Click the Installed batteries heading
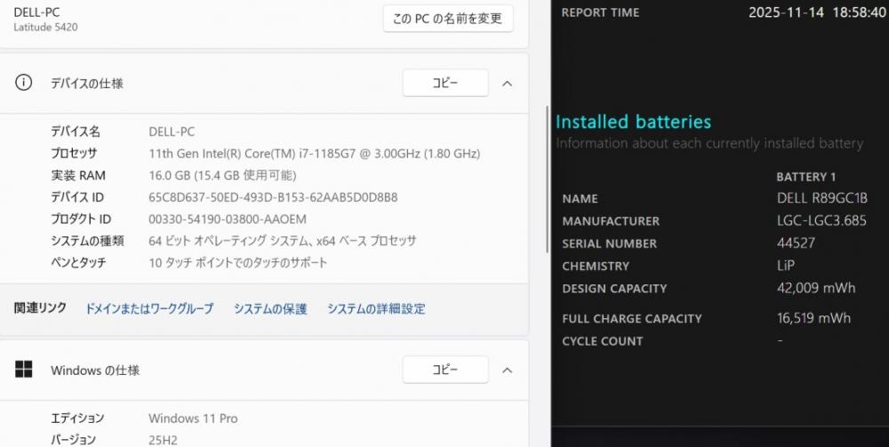 [x=633, y=122]
